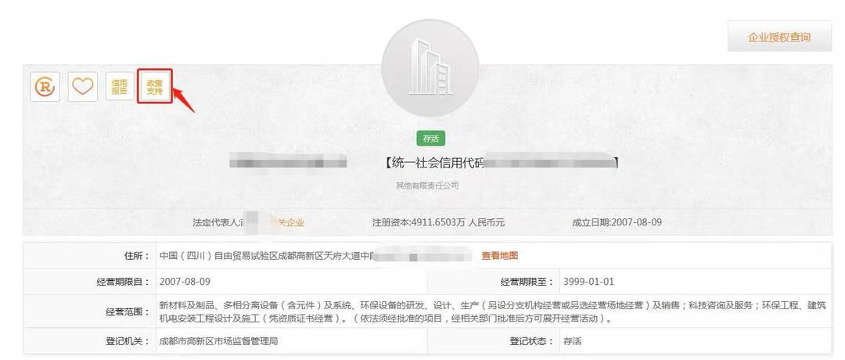The height and width of the screenshot is (360, 845).
Task: Click the 查看地图 view map link
Action: 499,256
